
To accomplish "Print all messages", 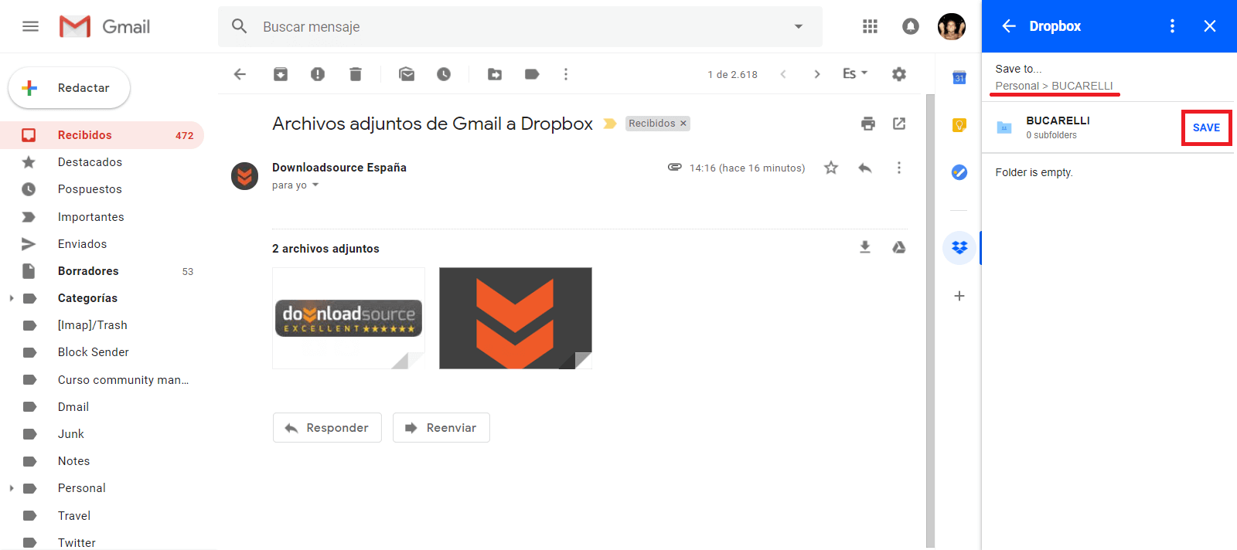I will (868, 124).
